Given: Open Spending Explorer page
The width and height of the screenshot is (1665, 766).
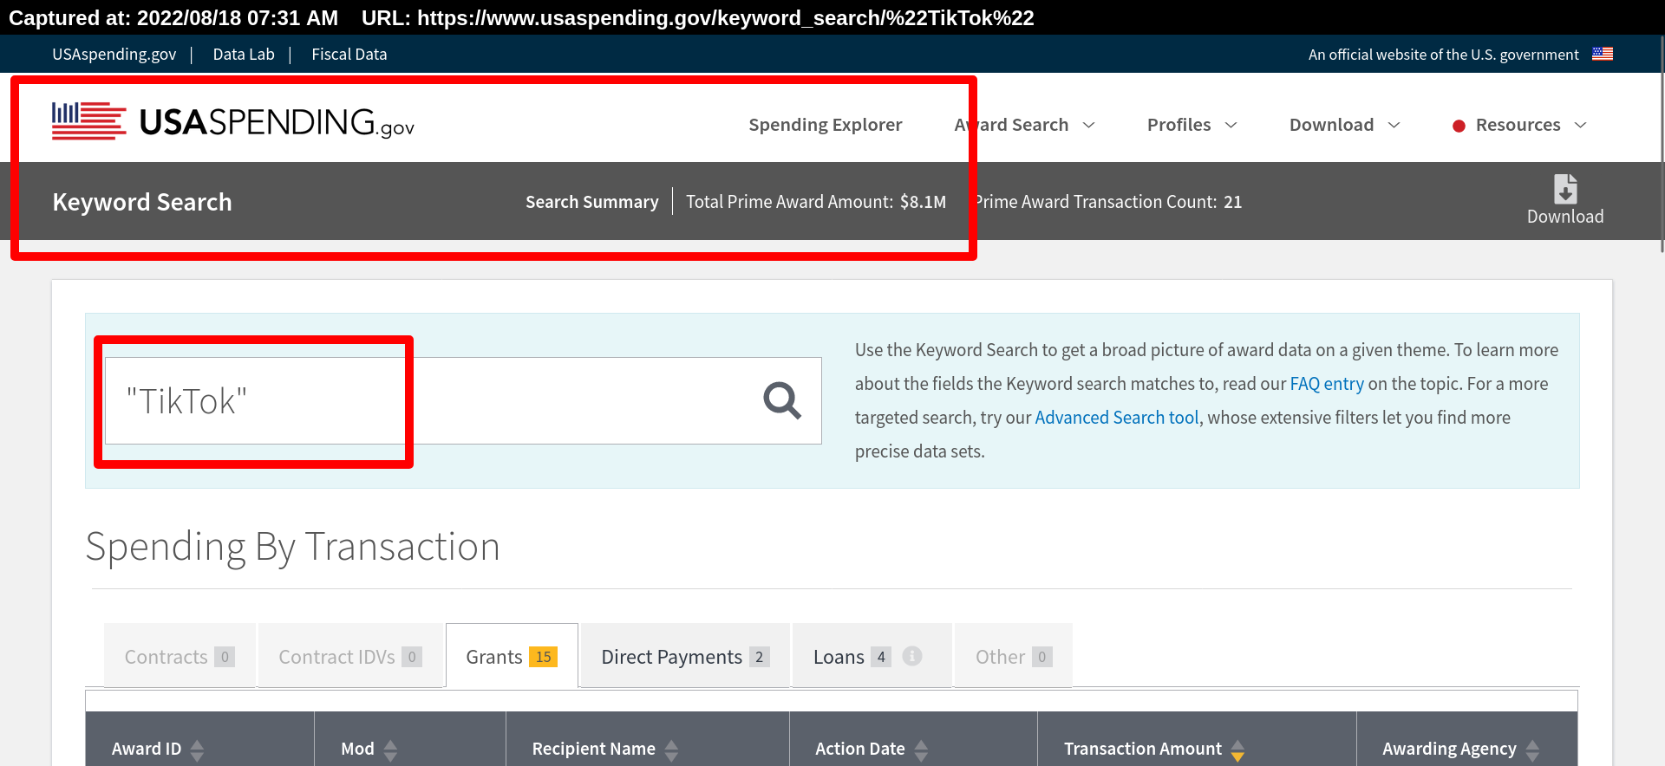Looking at the screenshot, I should point(825,125).
